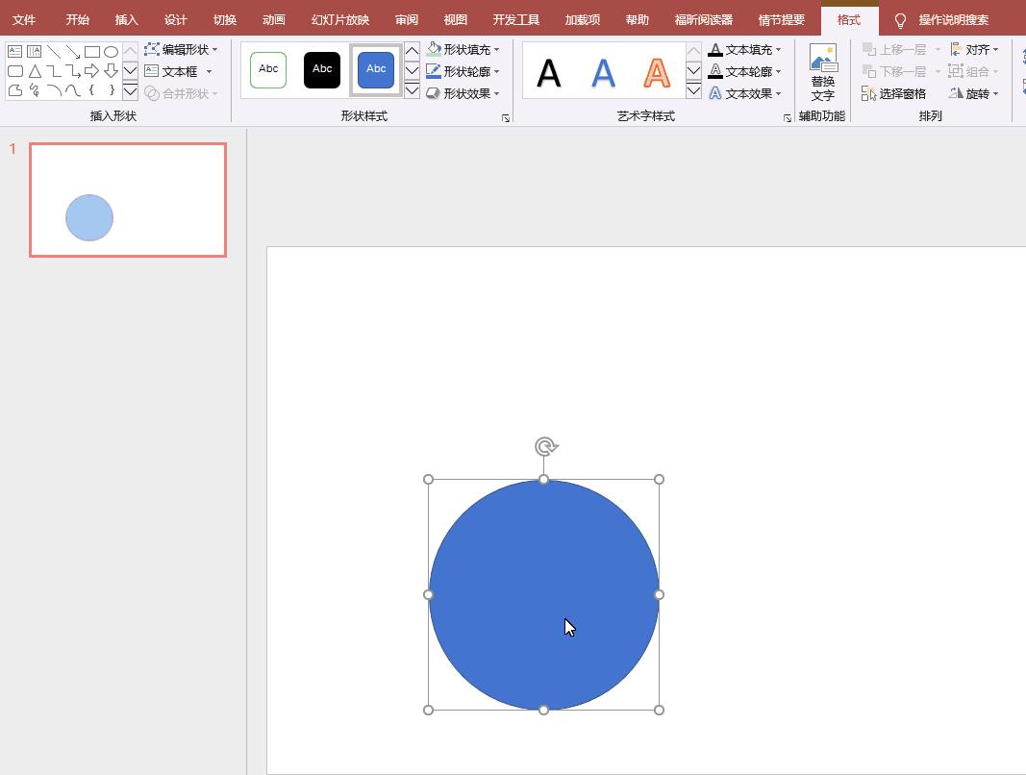Select the rectangle shape tool
The width and height of the screenshot is (1026, 775).
[x=91, y=52]
